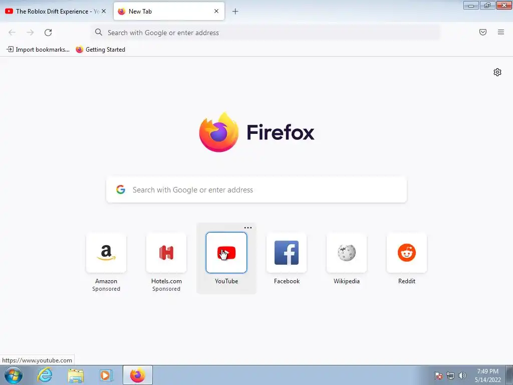Click the magnifier icon in address bar
The width and height of the screenshot is (513, 385).
tap(99, 32)
